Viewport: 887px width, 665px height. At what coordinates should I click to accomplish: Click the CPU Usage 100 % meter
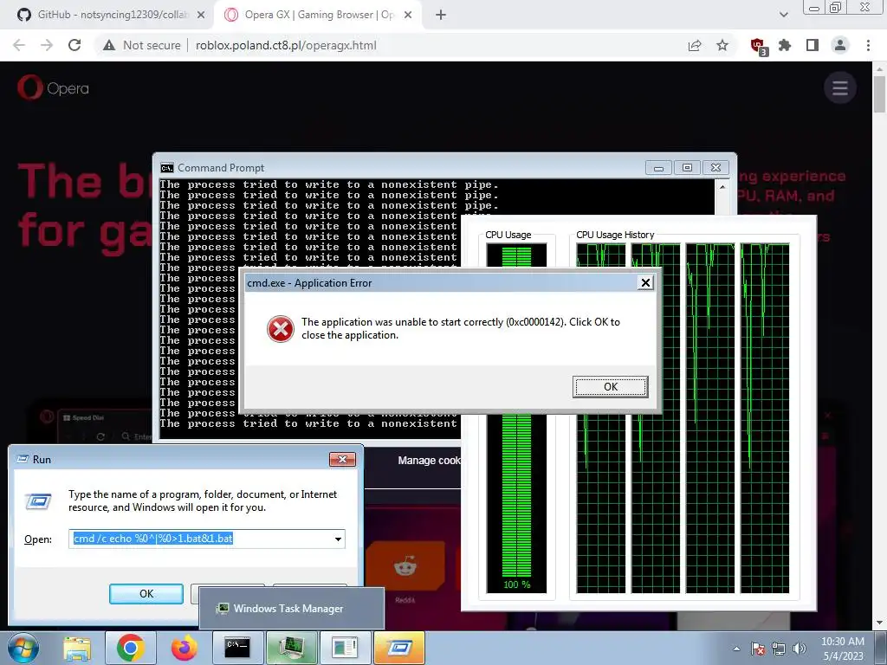(516, 418)
